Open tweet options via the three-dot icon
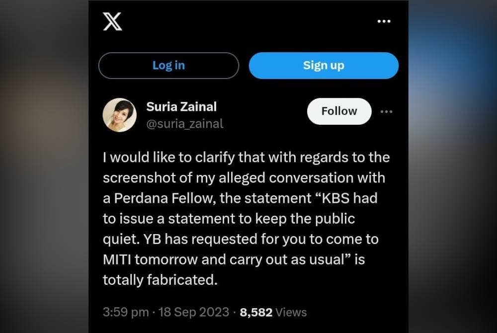 click(387, 111)
